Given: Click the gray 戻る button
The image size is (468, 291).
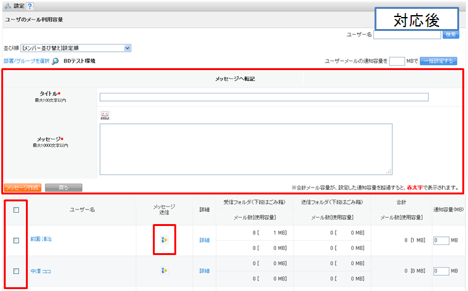Looking at the screenshot, I should click(x=63, y=187).
